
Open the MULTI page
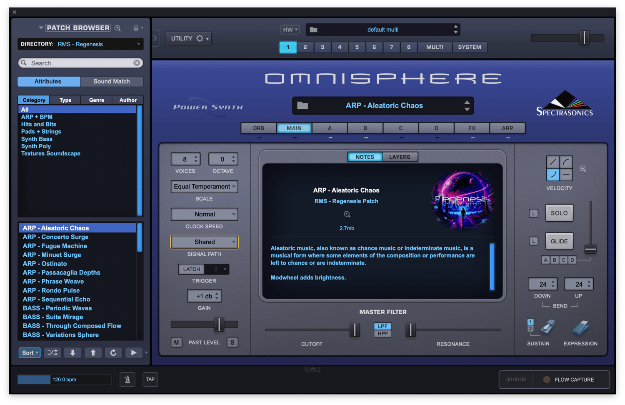435,47
